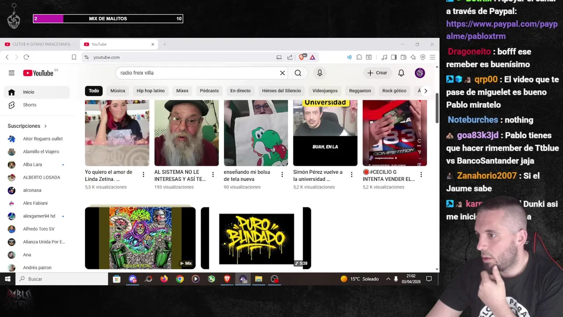The width and height of the screenshot is (563, 317).
Task: Click the YouTube search input field
Action: (x=198, y=73)
